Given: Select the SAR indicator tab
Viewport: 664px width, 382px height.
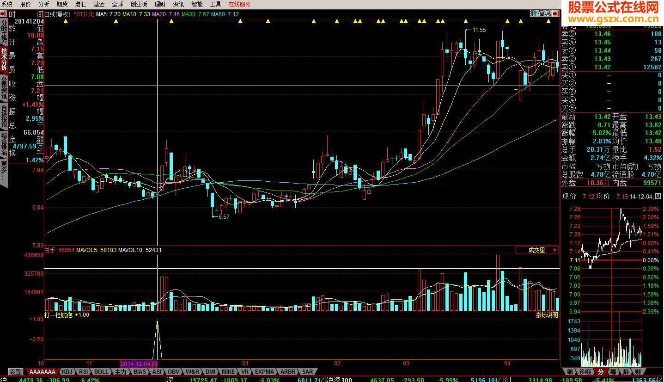Looking at the screenshot, I should point(307,371).
